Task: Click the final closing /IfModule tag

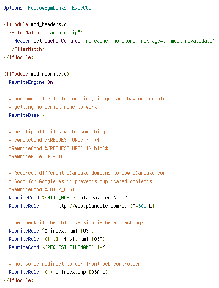Action: [x=19, y=280]
